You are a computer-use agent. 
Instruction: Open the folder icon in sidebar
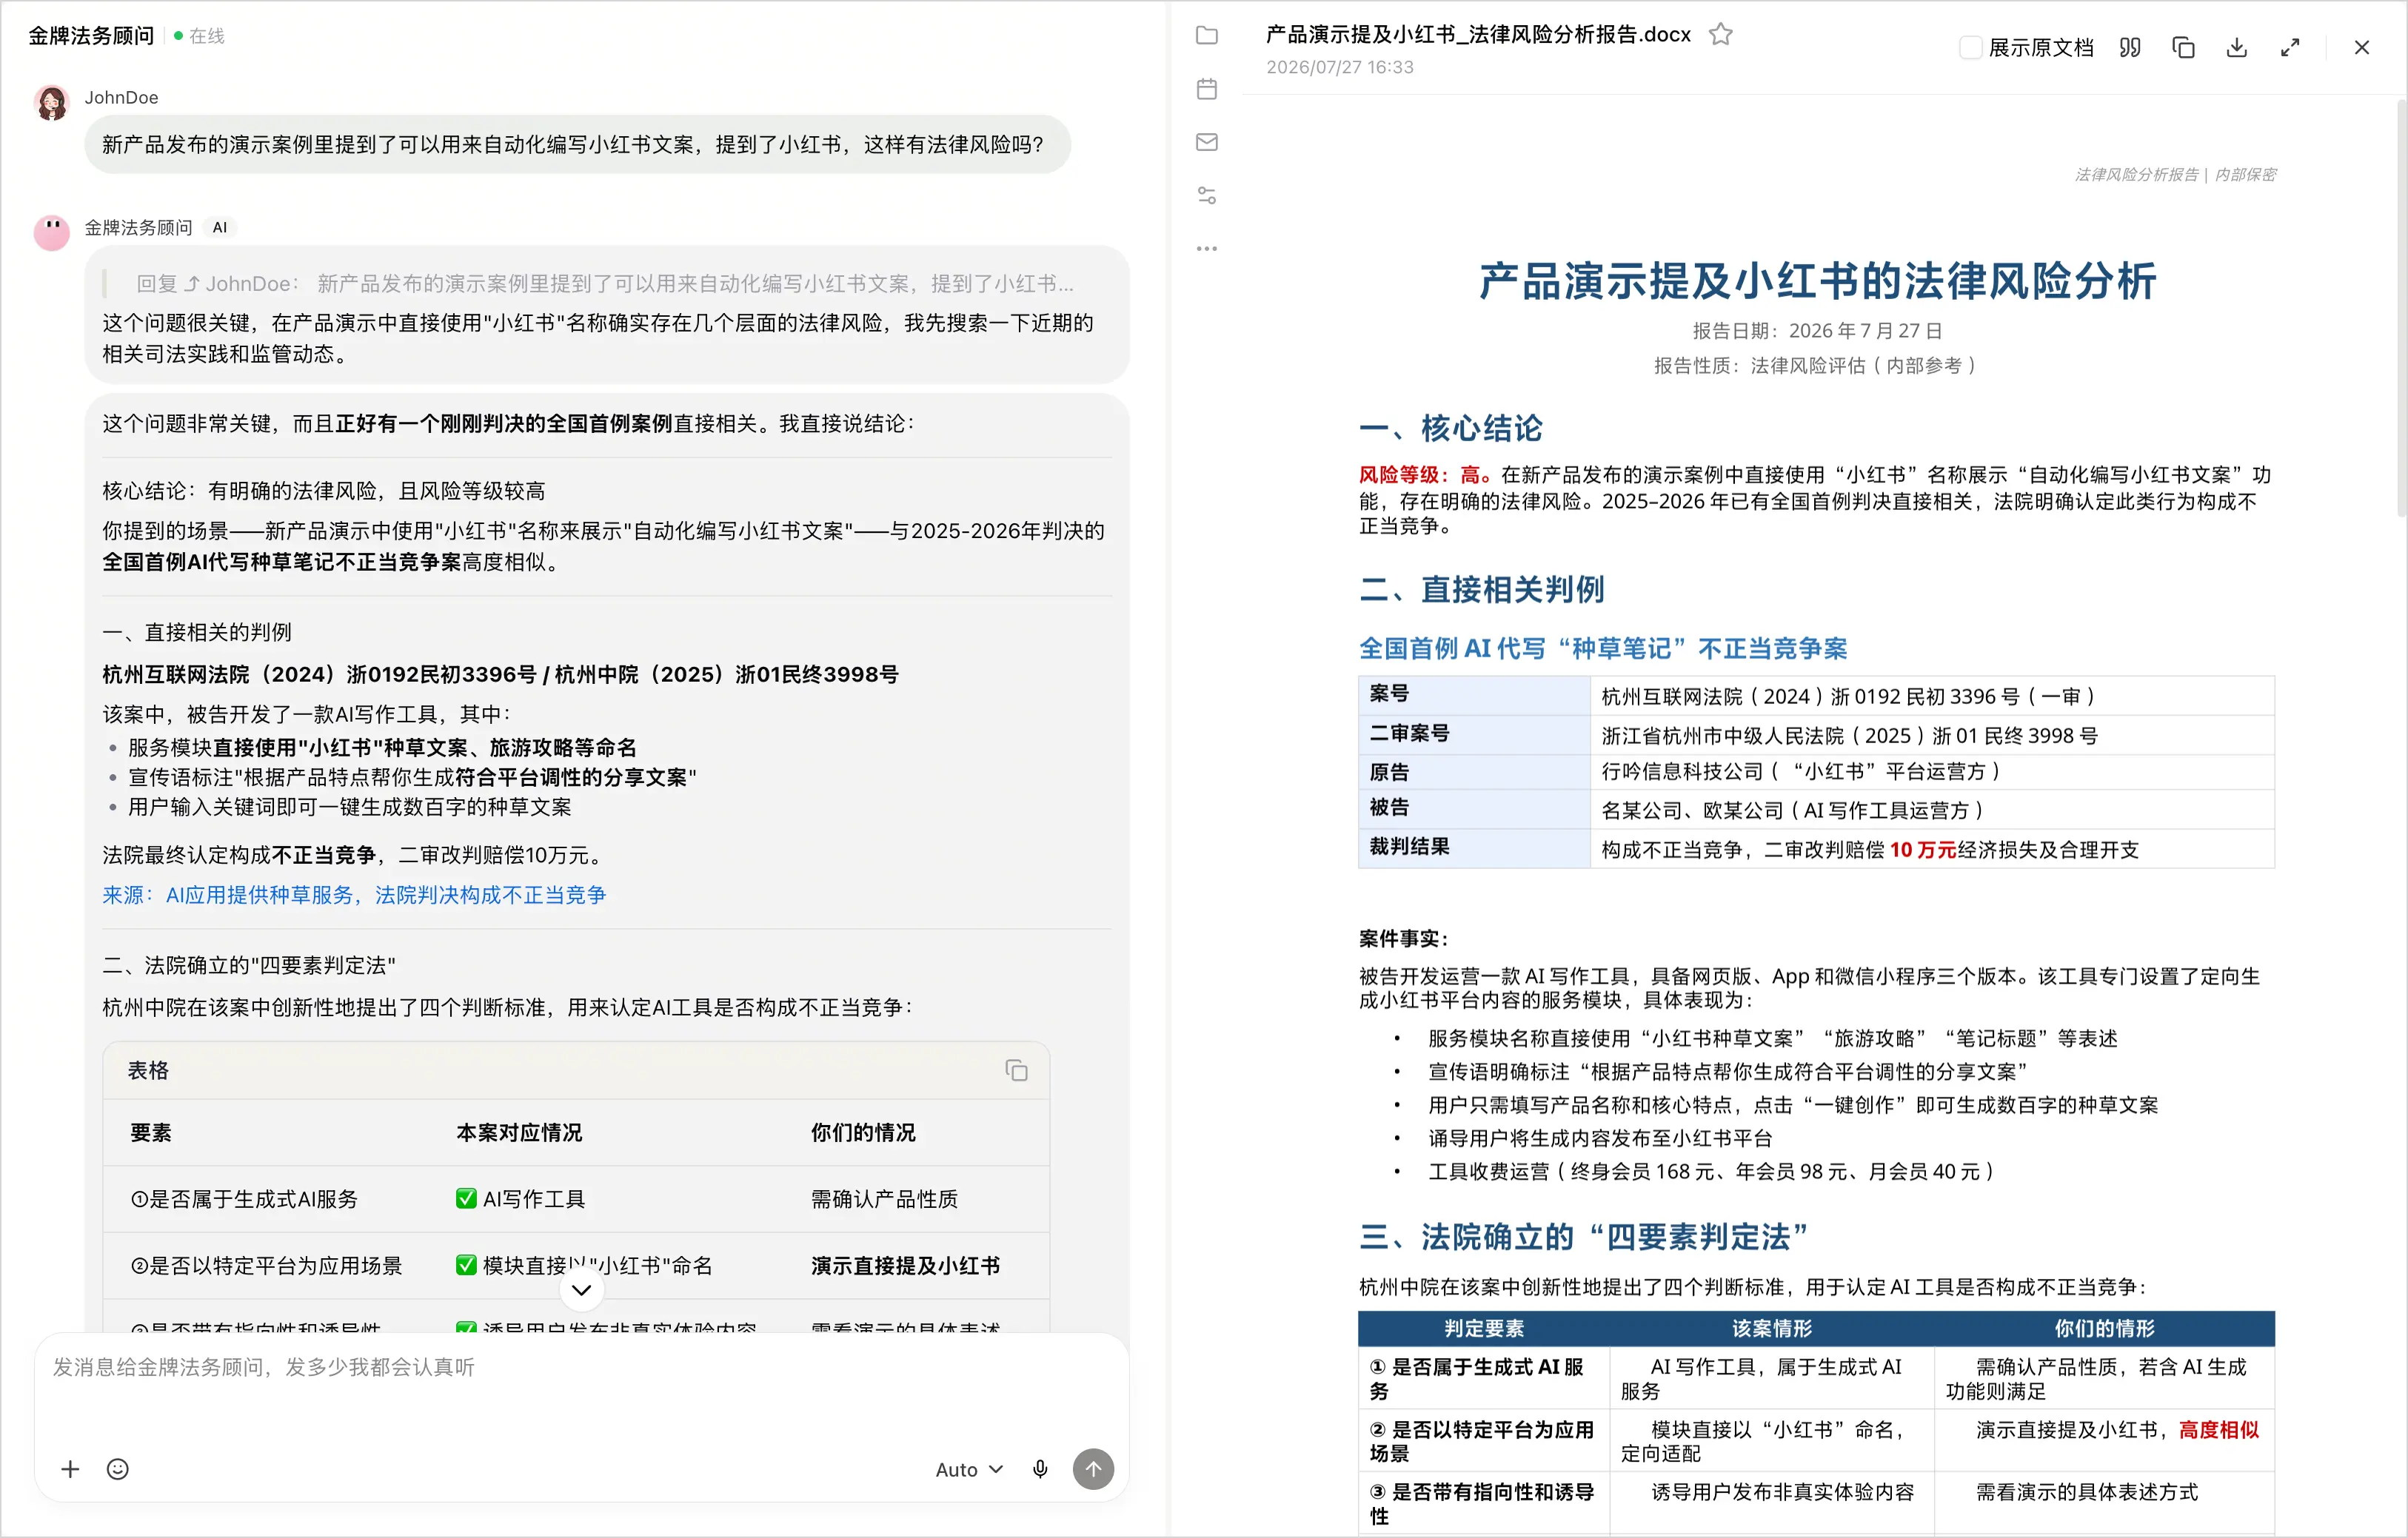[x=1207, y=36]
